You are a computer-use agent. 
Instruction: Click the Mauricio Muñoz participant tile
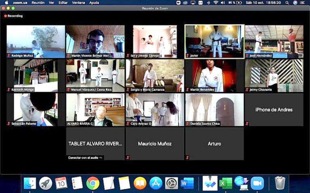(155, 144)
